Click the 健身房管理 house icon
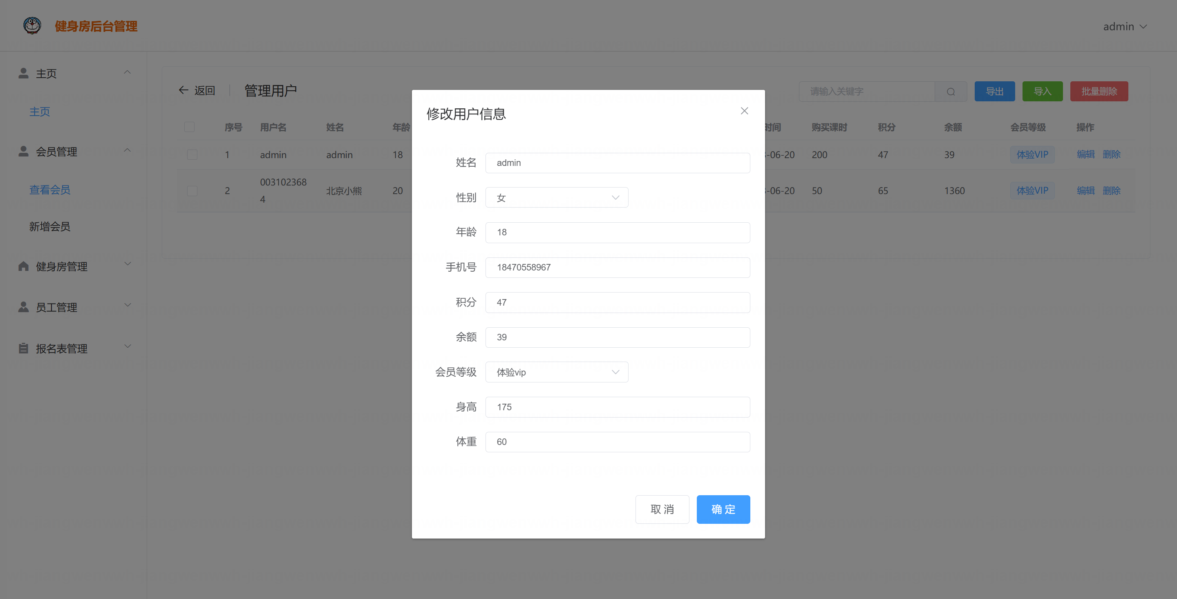The width and height of the screenshot is (1177, 599). coord(23,266)
